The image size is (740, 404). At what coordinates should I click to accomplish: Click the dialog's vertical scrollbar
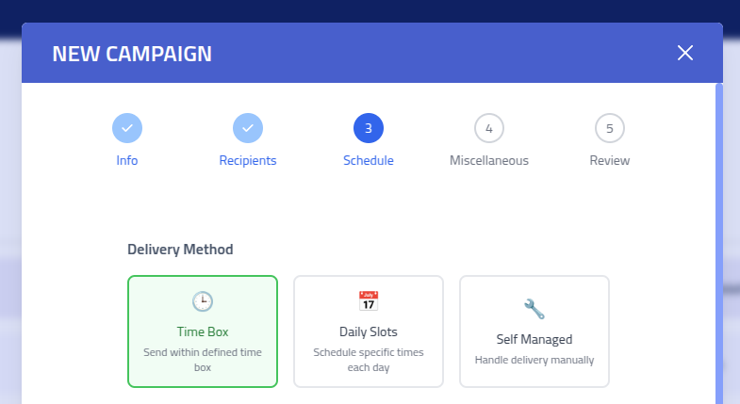point(719,235)
